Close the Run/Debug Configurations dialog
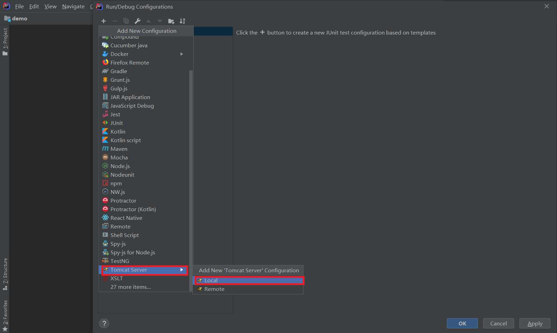 pyautogui.click(x=547, y=6)
